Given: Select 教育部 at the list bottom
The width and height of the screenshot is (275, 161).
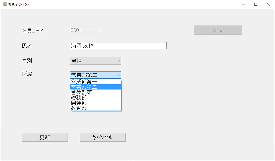Looking at the screenshot, I should tap(91, 108).
